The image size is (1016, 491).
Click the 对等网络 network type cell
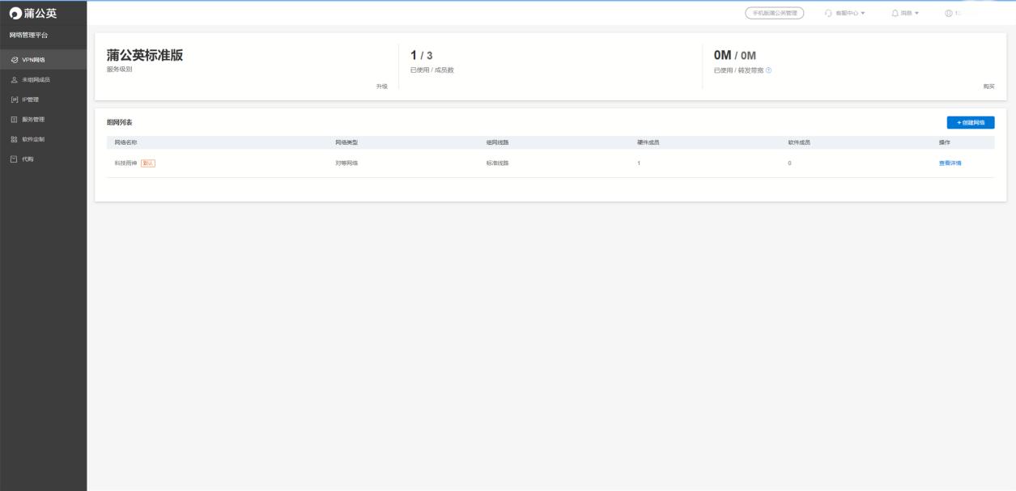pos(346,163)
